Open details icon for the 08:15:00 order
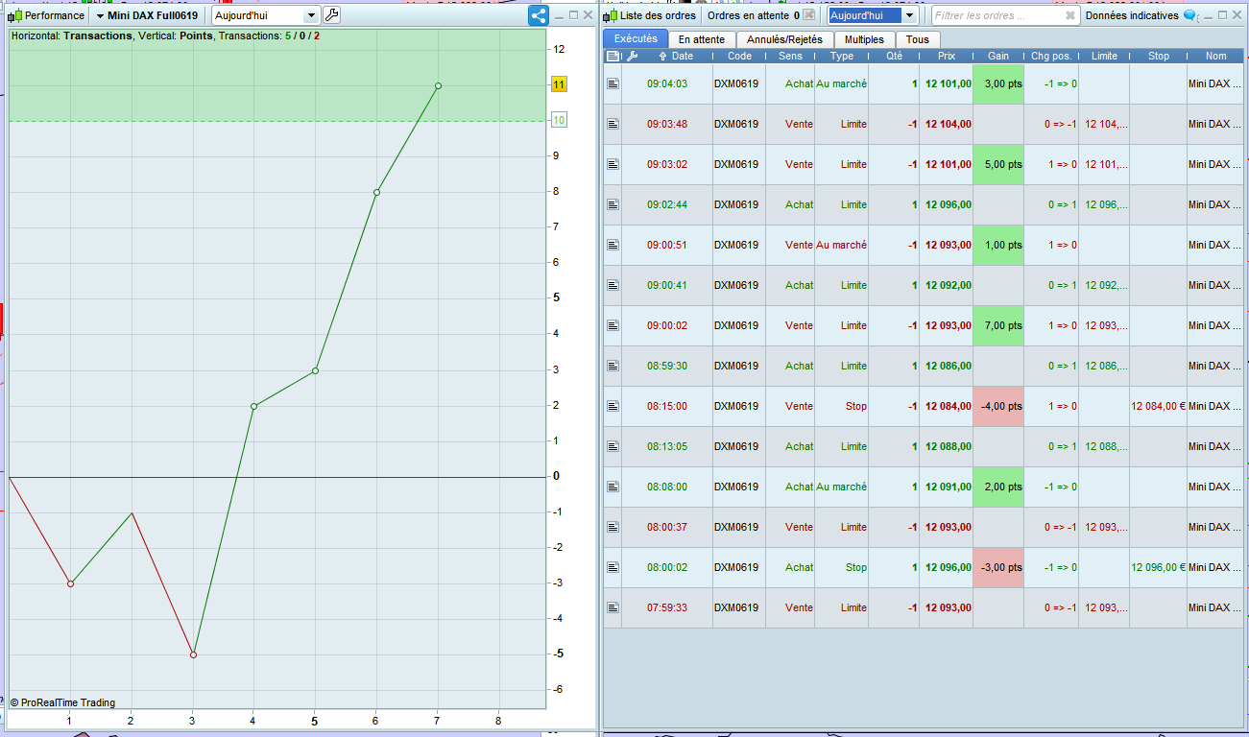1249x737 pixels. point(612,406)
